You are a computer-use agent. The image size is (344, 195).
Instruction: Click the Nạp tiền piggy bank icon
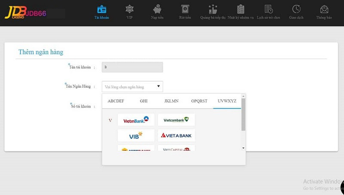(x=157, y=9)
